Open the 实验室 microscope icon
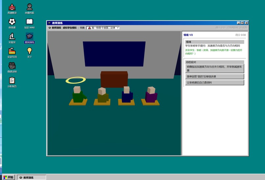Viewport: 265px width, 180px height. (12, 38)
